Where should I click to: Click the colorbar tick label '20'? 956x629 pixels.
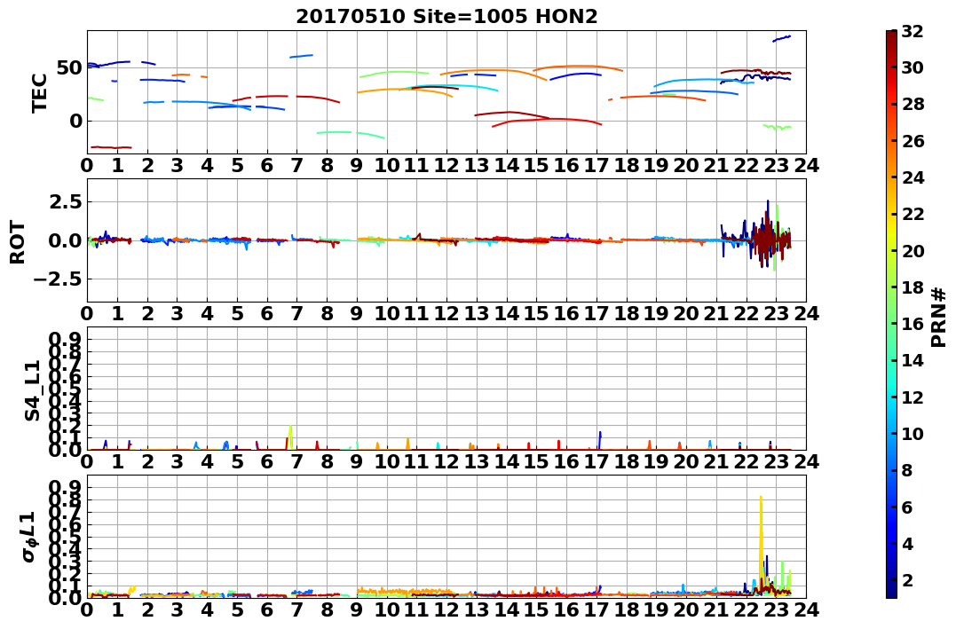pyautogui.click(x=912, y=250)
